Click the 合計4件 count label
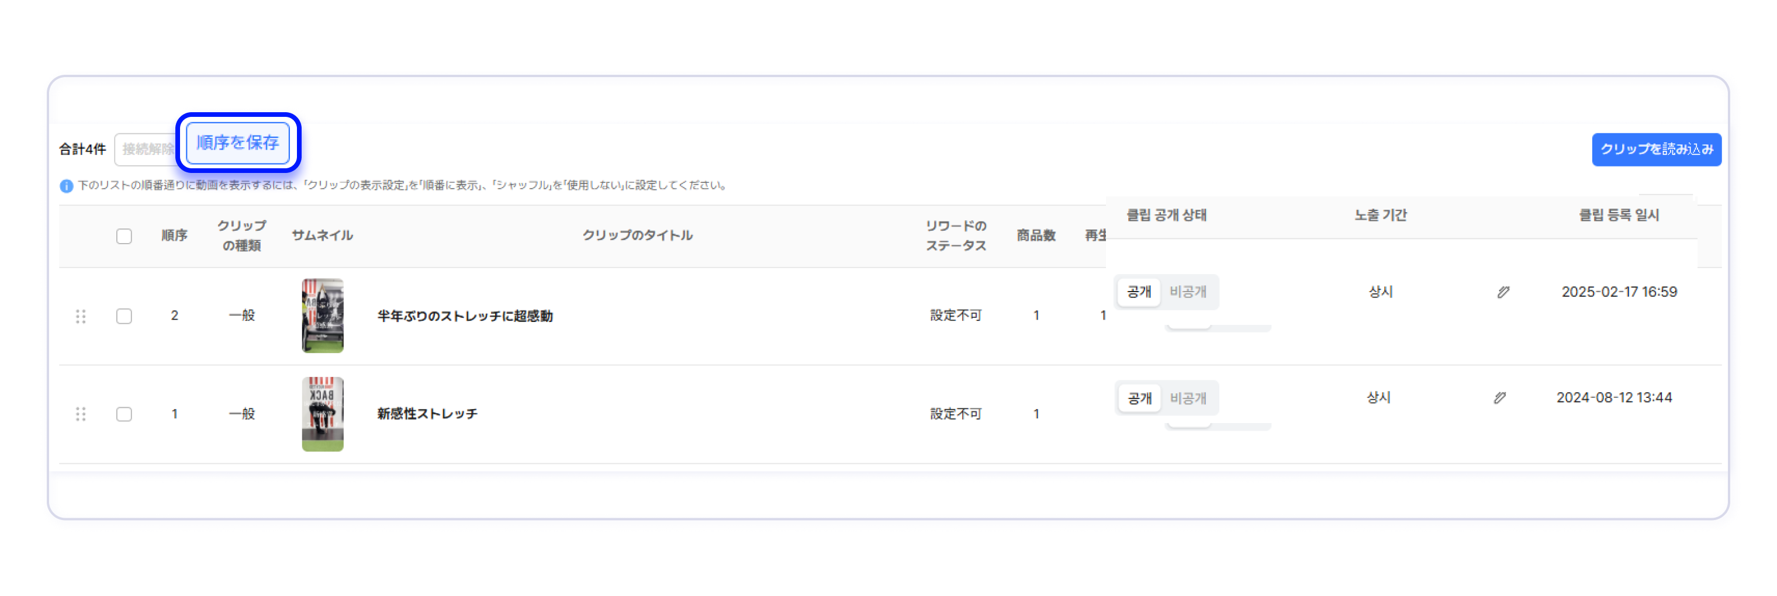 [82, 150]
